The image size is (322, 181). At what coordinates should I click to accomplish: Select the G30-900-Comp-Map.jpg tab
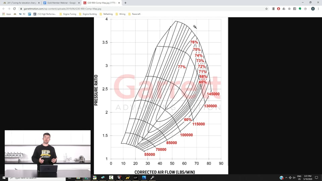pos(101,3)
